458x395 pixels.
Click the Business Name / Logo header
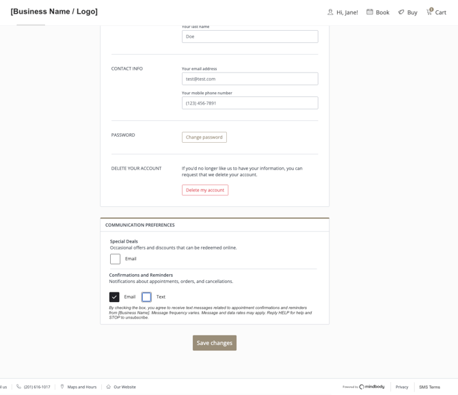54,12
